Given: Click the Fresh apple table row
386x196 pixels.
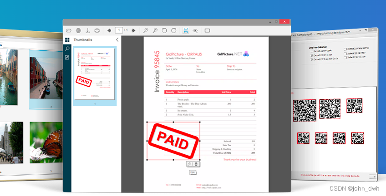Looking at the screenshot, I should pos(210,100).
